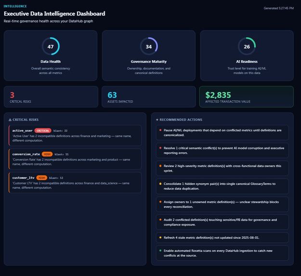
Task: Select the 'Enable automated Rosetta scans' action
Action: click(222, 253)
